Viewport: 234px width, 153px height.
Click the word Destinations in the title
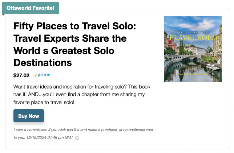(x=43, y=63)
